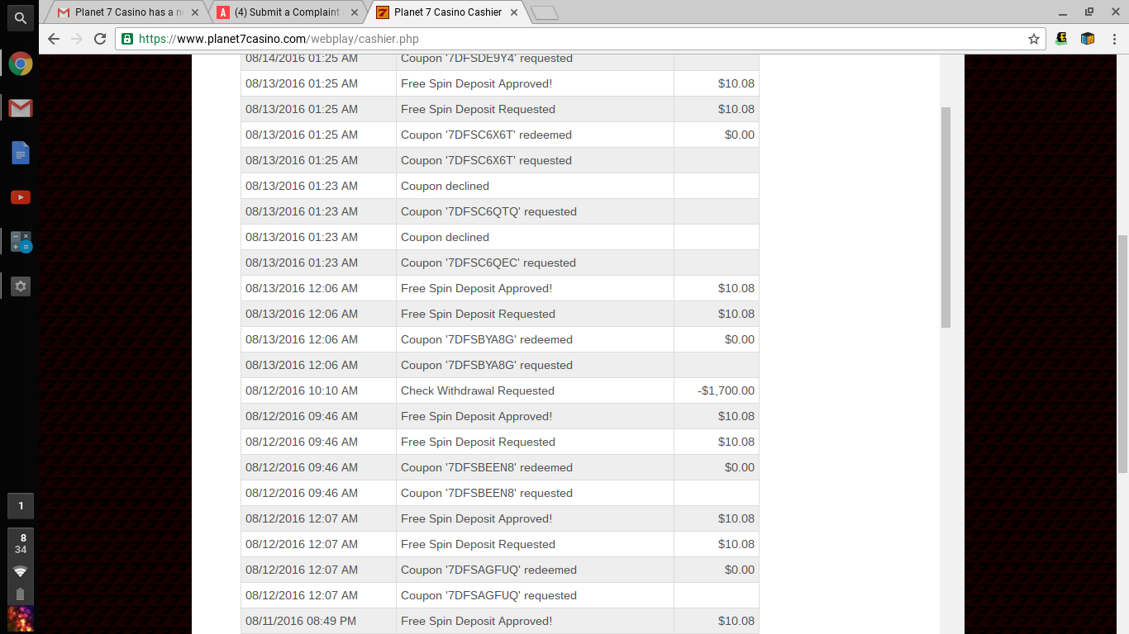Click the user avatar thumbnail
Viewport: 1129px width, 634px height.
pos(21,619)
